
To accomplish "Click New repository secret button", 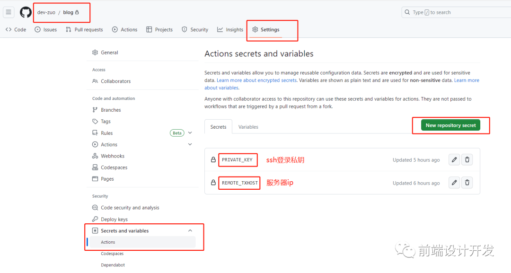I will point(450,125).
